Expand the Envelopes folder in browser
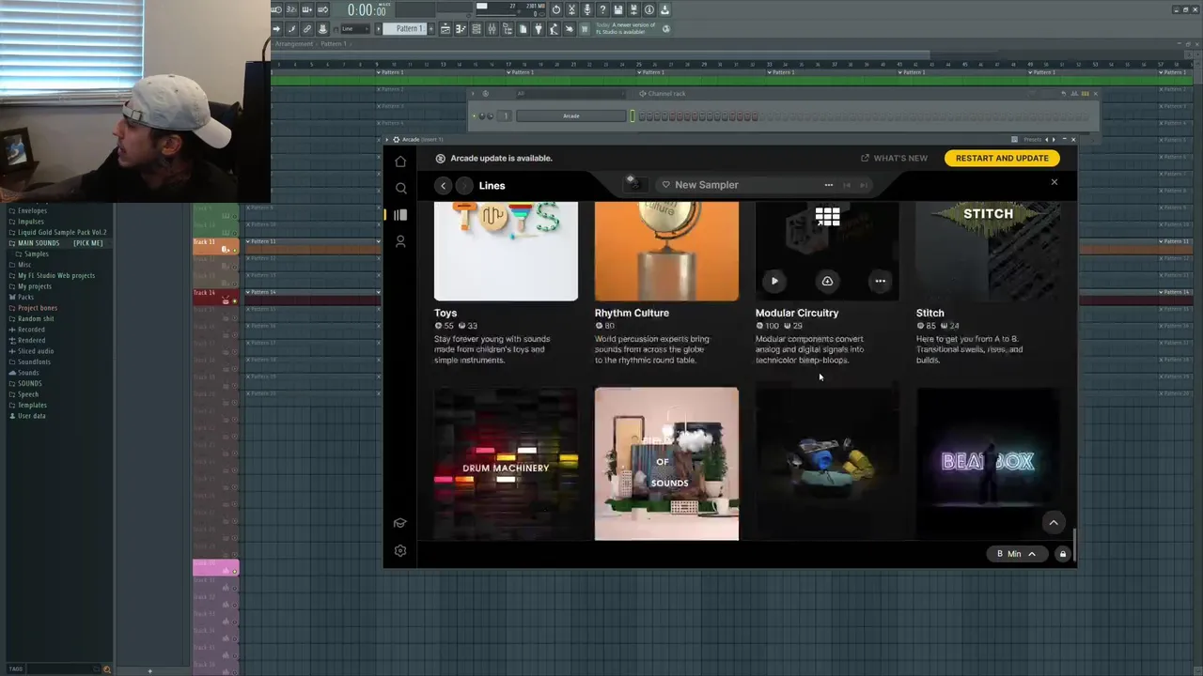Image resolution: width=1203 pixels, height=676 pixels. coord(32,210)
